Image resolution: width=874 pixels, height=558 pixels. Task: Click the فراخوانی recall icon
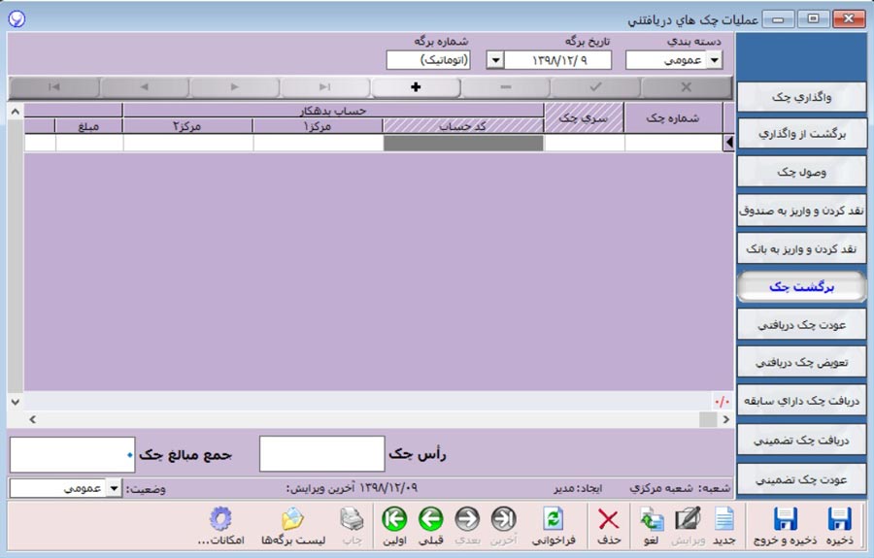click(553, 525)
